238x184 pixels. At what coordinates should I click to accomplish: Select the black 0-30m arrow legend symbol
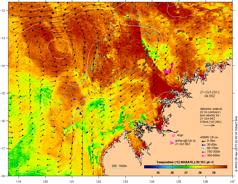(x=203, y=141)
